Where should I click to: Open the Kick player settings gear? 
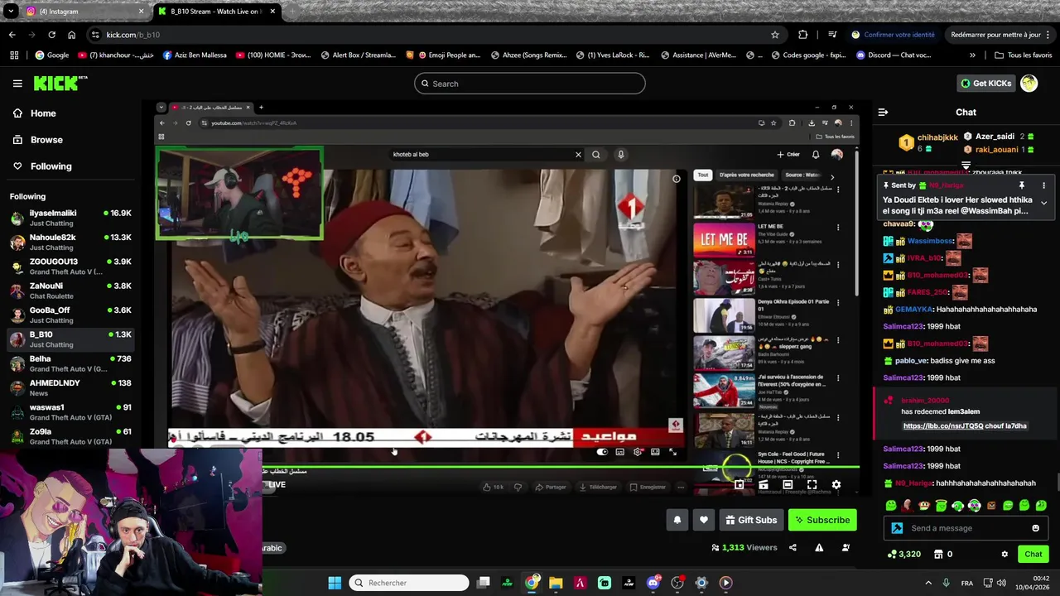click(836, 485)
